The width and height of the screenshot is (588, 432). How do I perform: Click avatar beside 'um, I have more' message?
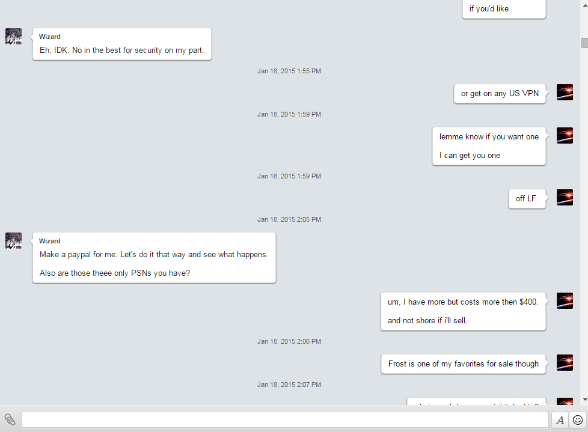(x=565, y=301)
